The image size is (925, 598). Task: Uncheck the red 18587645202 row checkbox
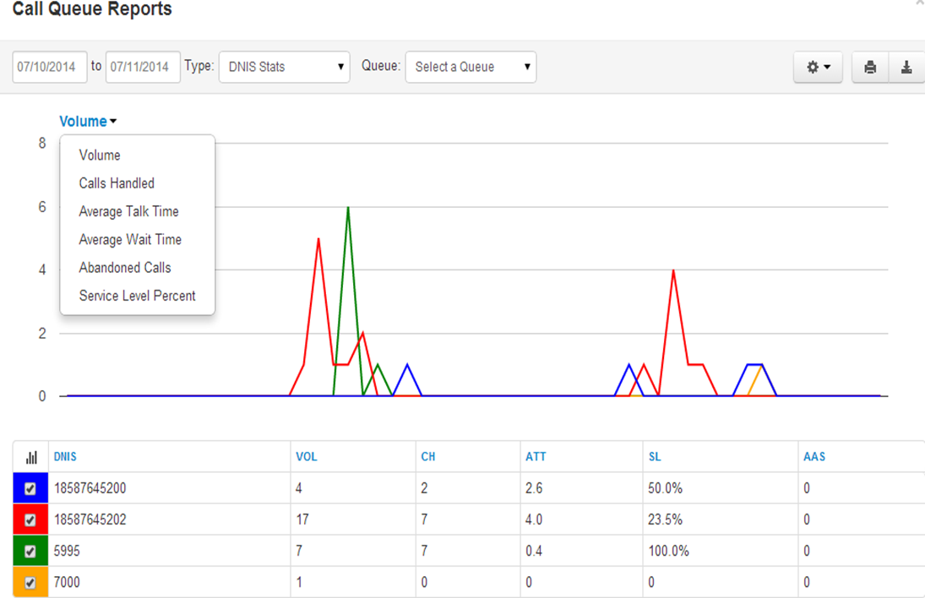(30, 520)
